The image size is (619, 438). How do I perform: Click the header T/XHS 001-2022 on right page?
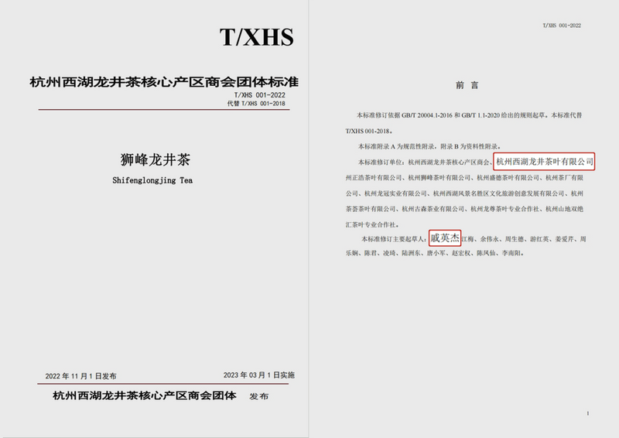click(562, 26)
